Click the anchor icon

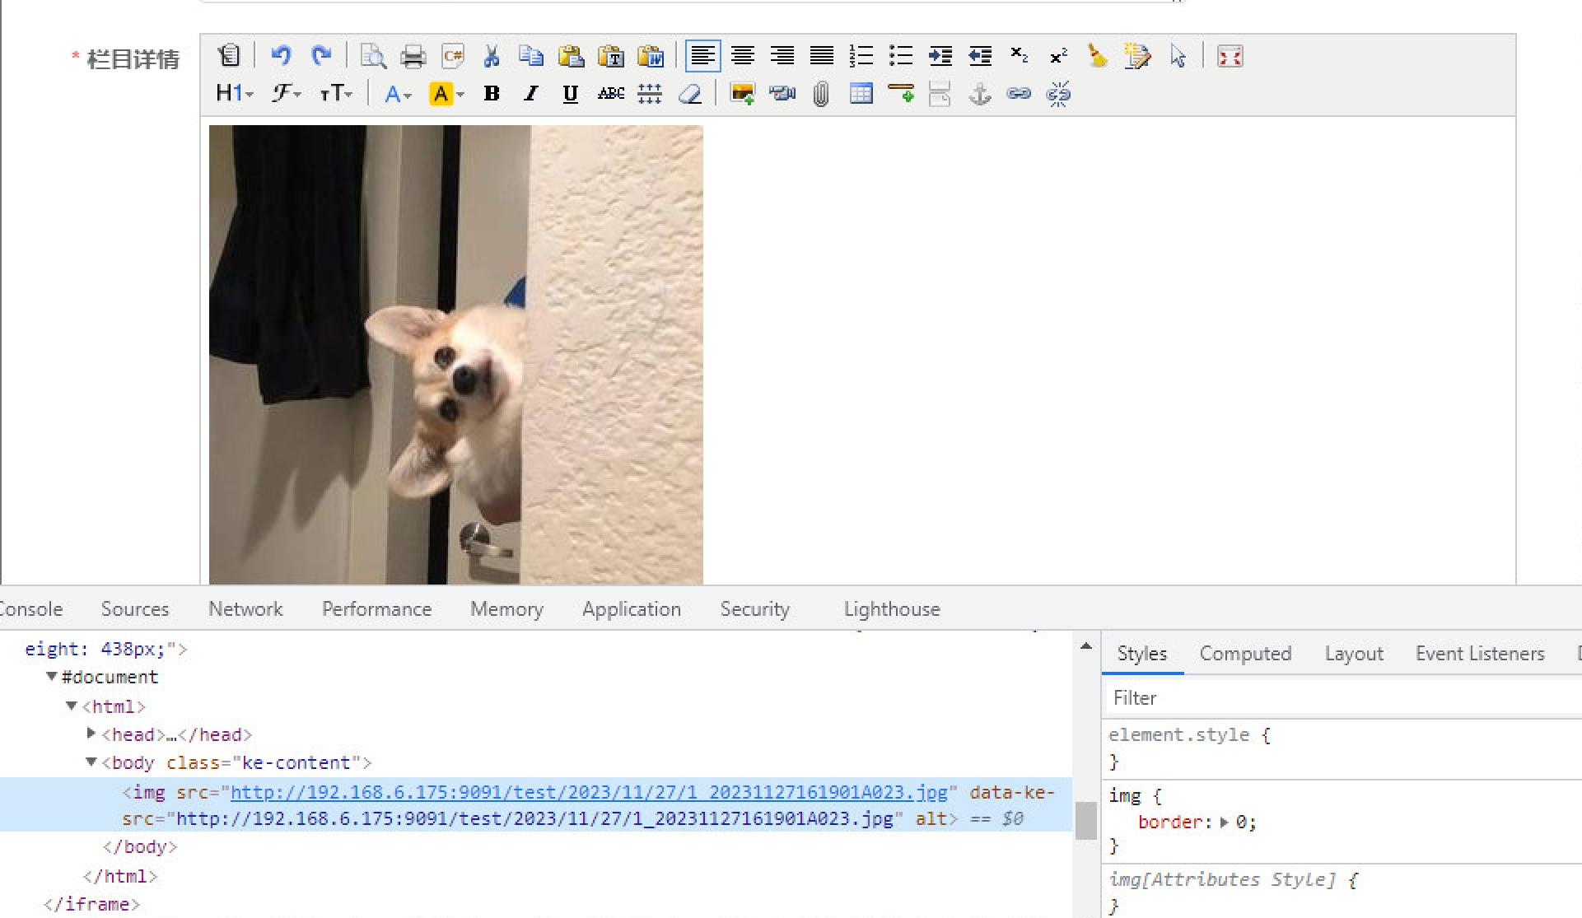(x=979, y=94)
